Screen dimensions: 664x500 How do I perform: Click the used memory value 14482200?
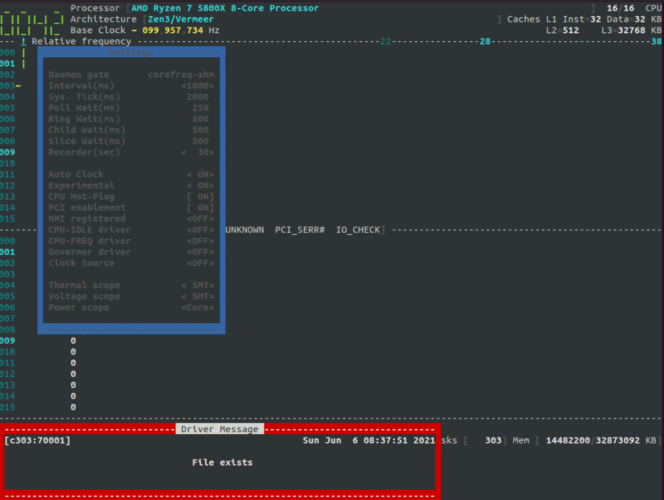point(568,440)
